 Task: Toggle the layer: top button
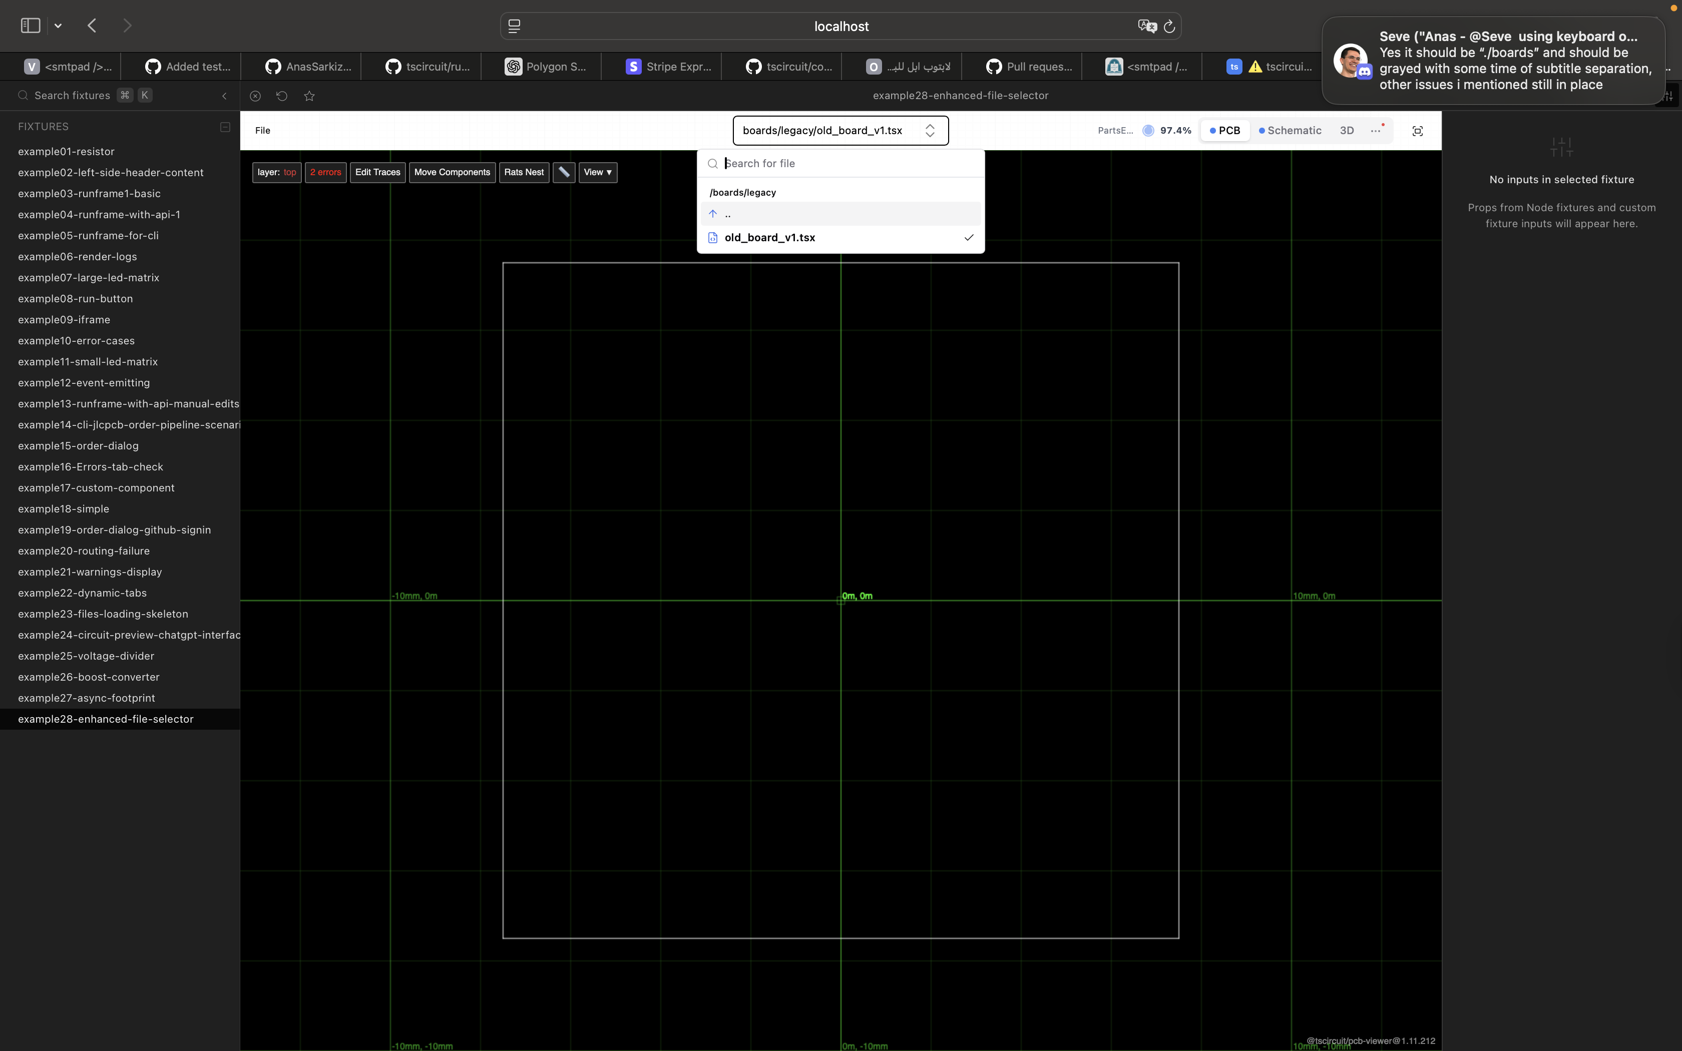click(x=276, y=172)
